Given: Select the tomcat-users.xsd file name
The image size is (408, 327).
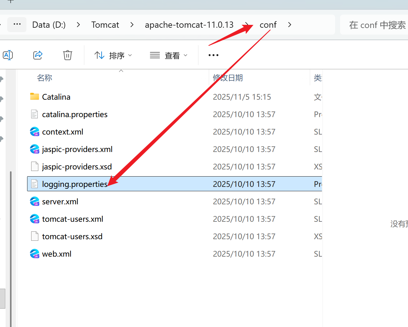Looking at the screenshot, I should pyautogui.click(x=72, y=236).
